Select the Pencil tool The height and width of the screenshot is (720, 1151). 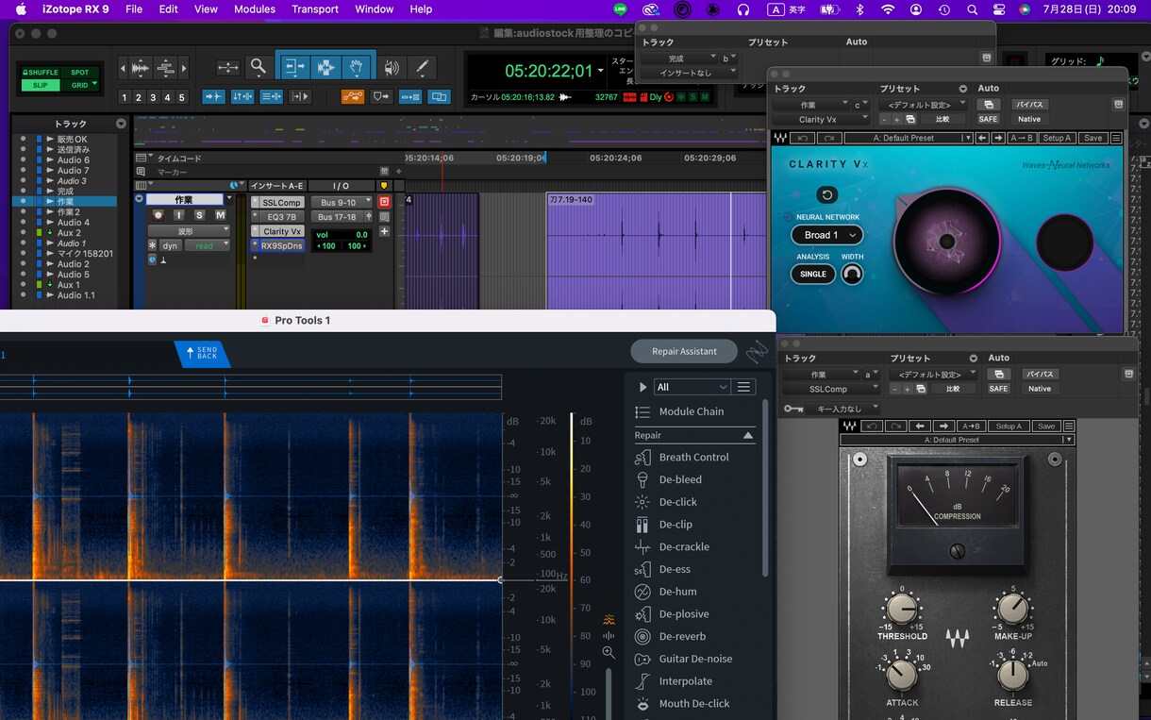[422, 67]
